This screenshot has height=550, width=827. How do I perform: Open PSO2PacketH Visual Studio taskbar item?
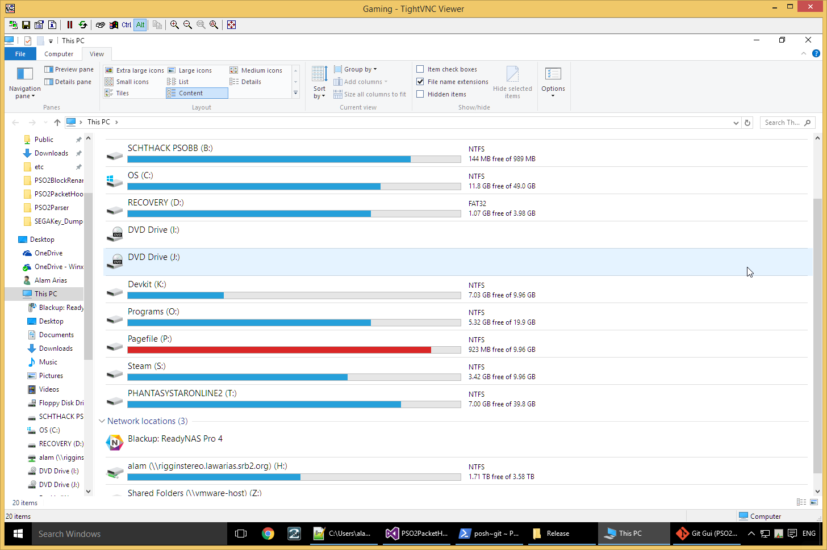point(417,534)
